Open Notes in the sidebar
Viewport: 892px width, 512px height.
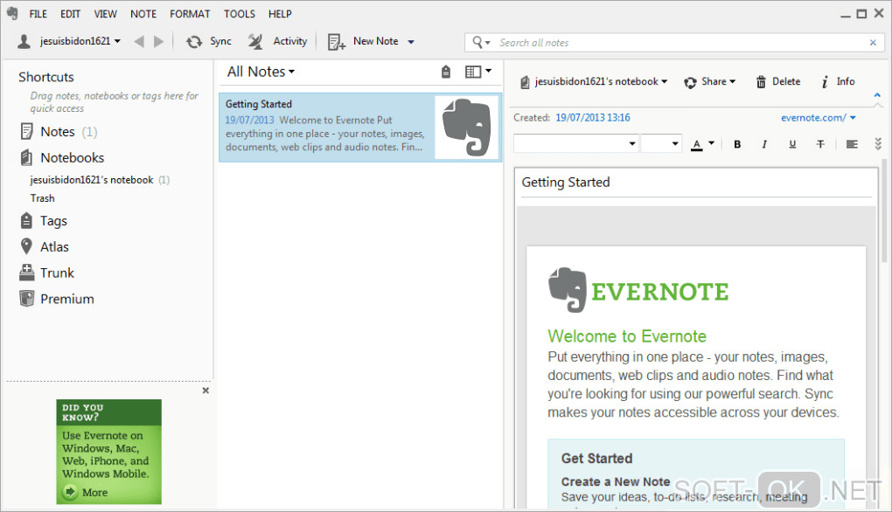click(x=58, y=132)
